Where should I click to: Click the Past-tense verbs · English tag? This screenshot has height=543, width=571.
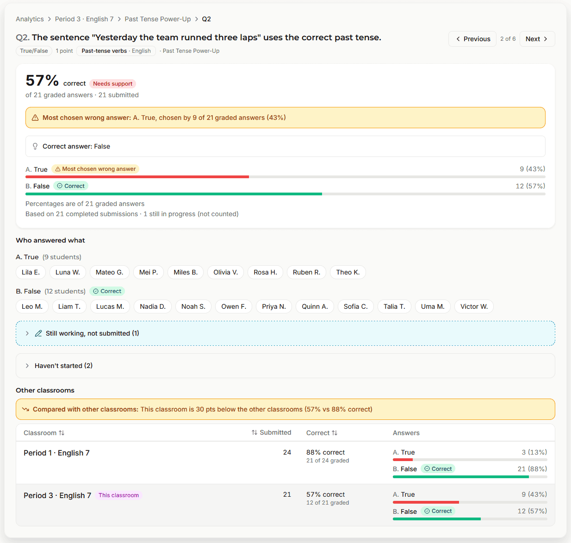pos(116,51)
